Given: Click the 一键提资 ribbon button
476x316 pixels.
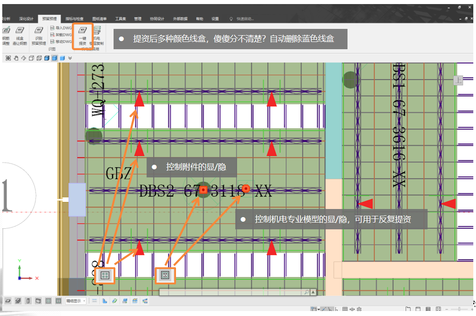Looking at the screenshot, I should coord(82,35).
